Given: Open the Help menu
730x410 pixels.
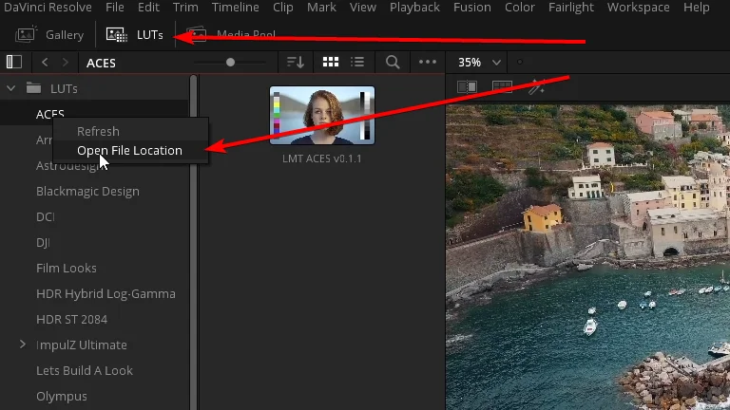Looking at the screenshot, I should [x=697, y=8].
